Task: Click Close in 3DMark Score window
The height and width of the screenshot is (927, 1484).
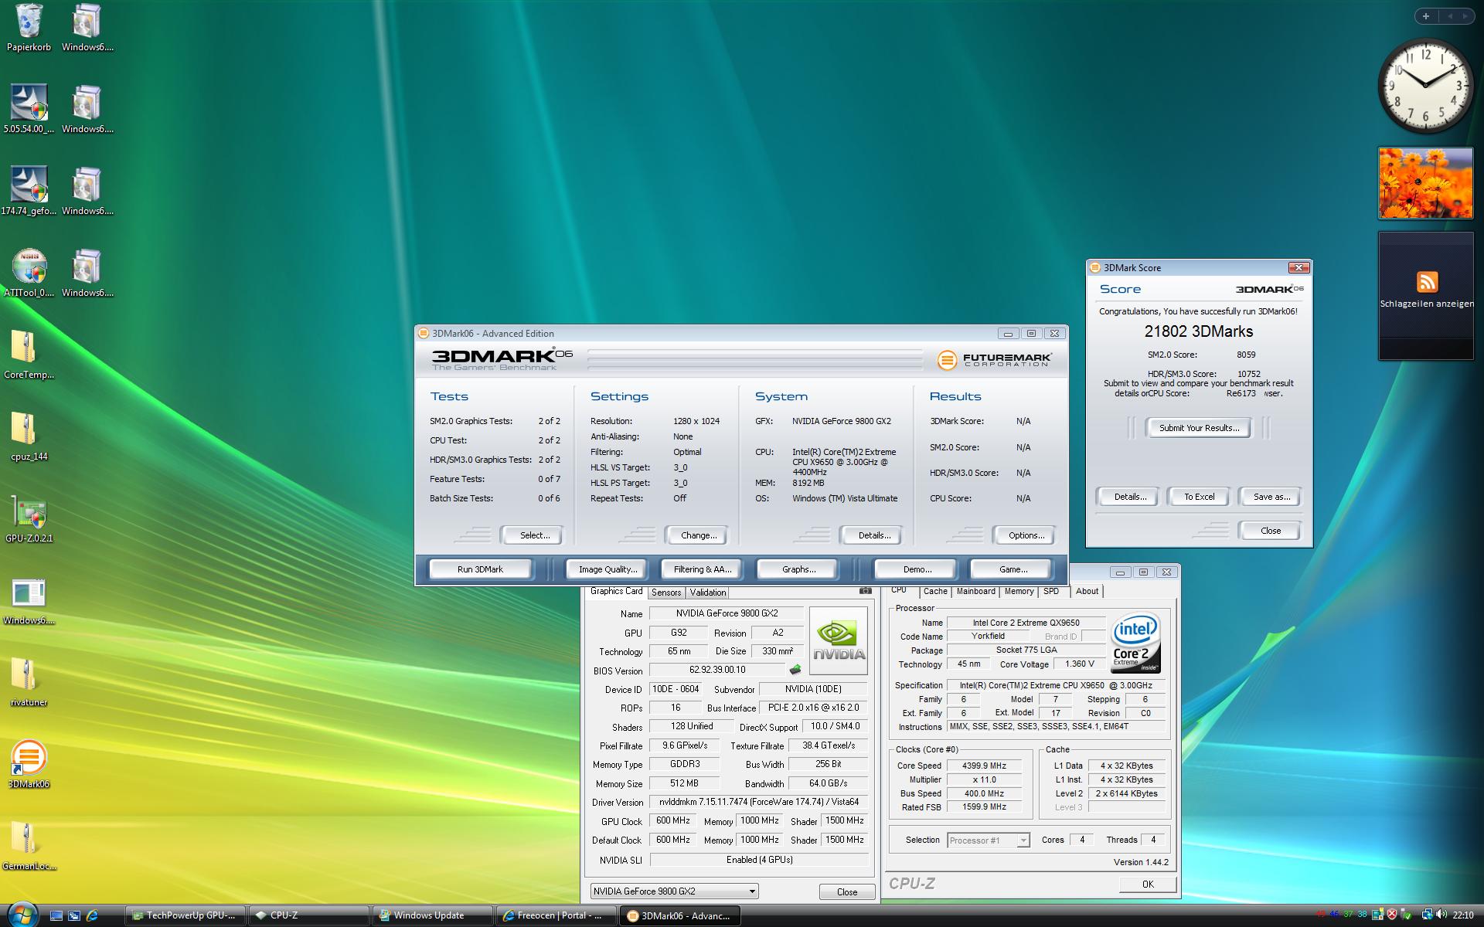Action: tap(1270, 531)
